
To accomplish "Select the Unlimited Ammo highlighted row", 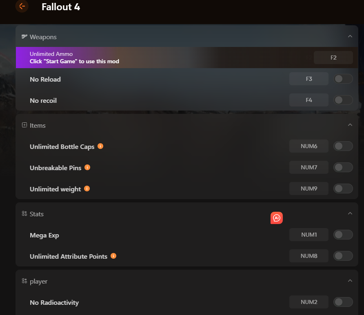I will (x=187, y=58).
